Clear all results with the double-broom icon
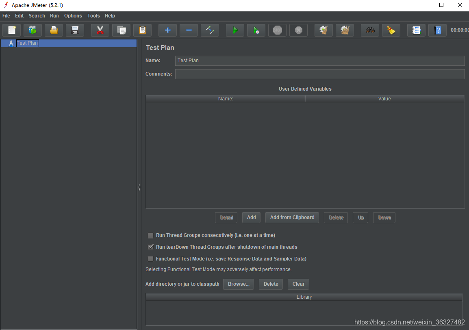Image resolution: width=469 pixels, height=330 pixels. 345,30
